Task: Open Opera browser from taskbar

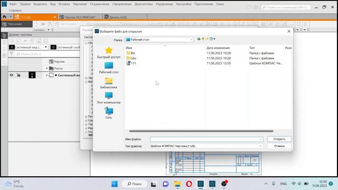Action: tap(189, 184)
